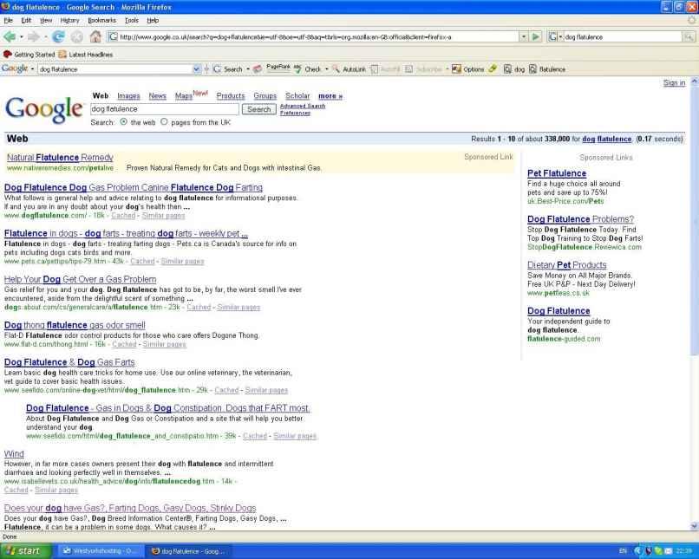Click the browser Back arrow button
The width and height of the screenshot is (699, 559).
(x=12, y=36)
